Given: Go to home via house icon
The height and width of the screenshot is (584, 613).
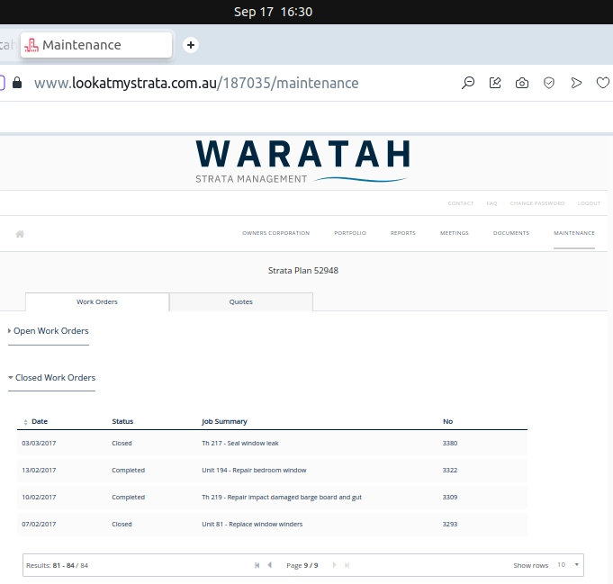Looking at the screenshot, I should pos(20,234).
